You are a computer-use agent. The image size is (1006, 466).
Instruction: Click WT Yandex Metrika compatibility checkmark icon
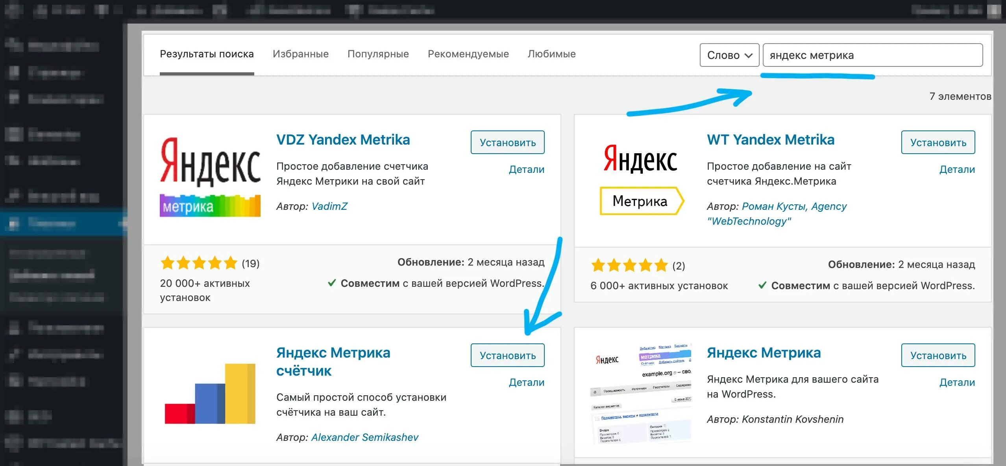(762, 285)
